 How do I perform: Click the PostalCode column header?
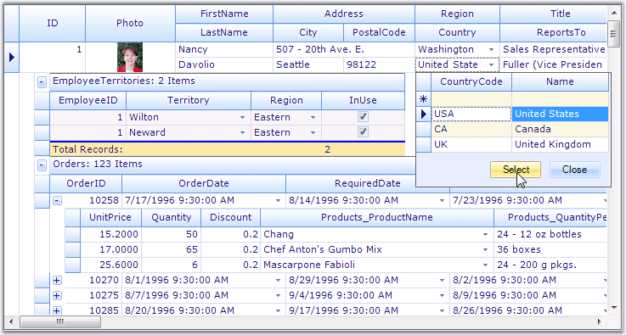(x=379, y=33)
